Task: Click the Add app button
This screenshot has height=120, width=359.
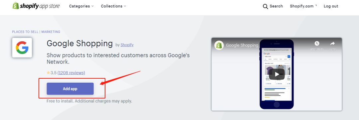Action: pyautogui.click(x=70, y=89)
